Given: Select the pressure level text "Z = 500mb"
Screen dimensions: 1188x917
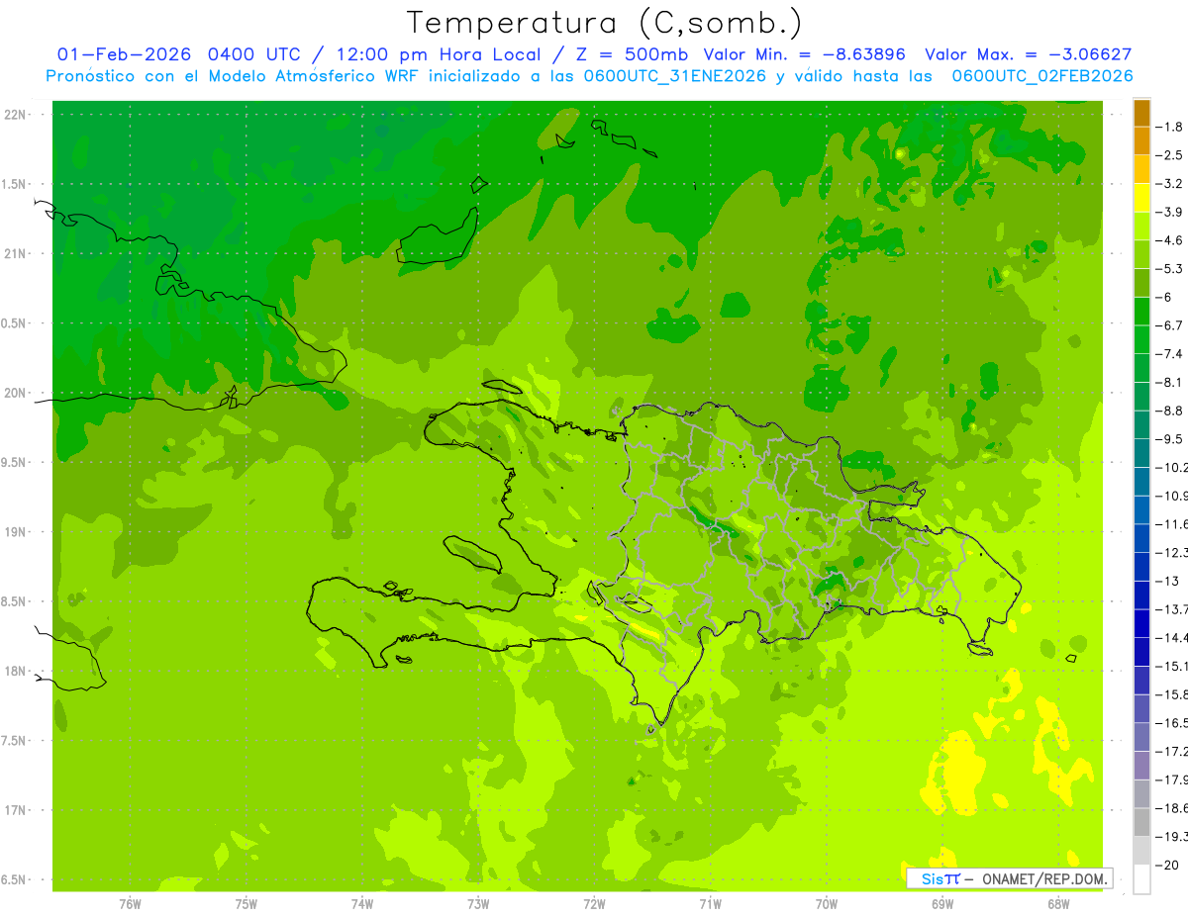Looking at the screenshot, I should pyautogui.click(x=632, y=54).
